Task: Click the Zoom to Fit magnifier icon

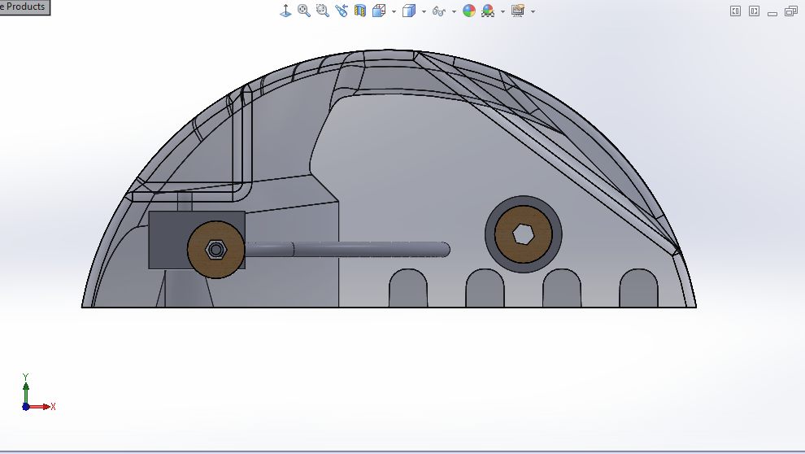Action: 304,11
